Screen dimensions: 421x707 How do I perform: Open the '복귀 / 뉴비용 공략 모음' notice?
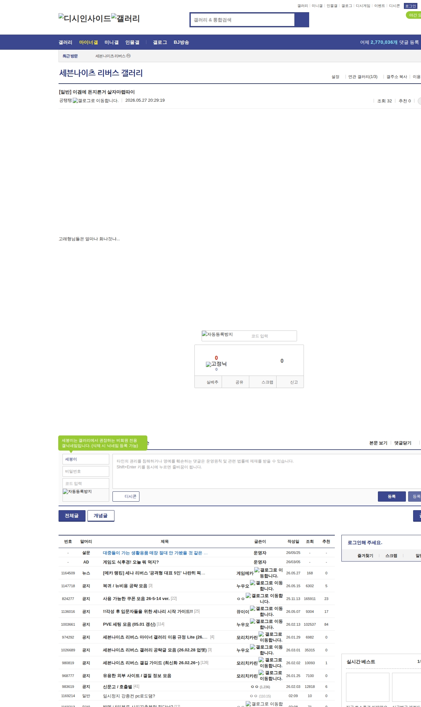click(x=125, y=586)
